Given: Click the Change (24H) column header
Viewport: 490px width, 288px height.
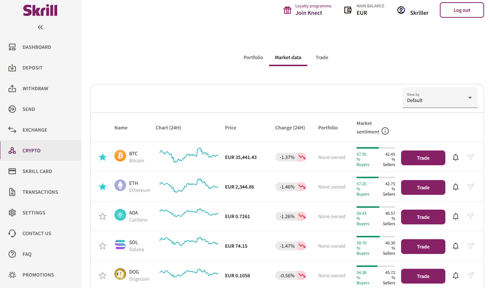Looking at the screenshot, I should (290, 128).
